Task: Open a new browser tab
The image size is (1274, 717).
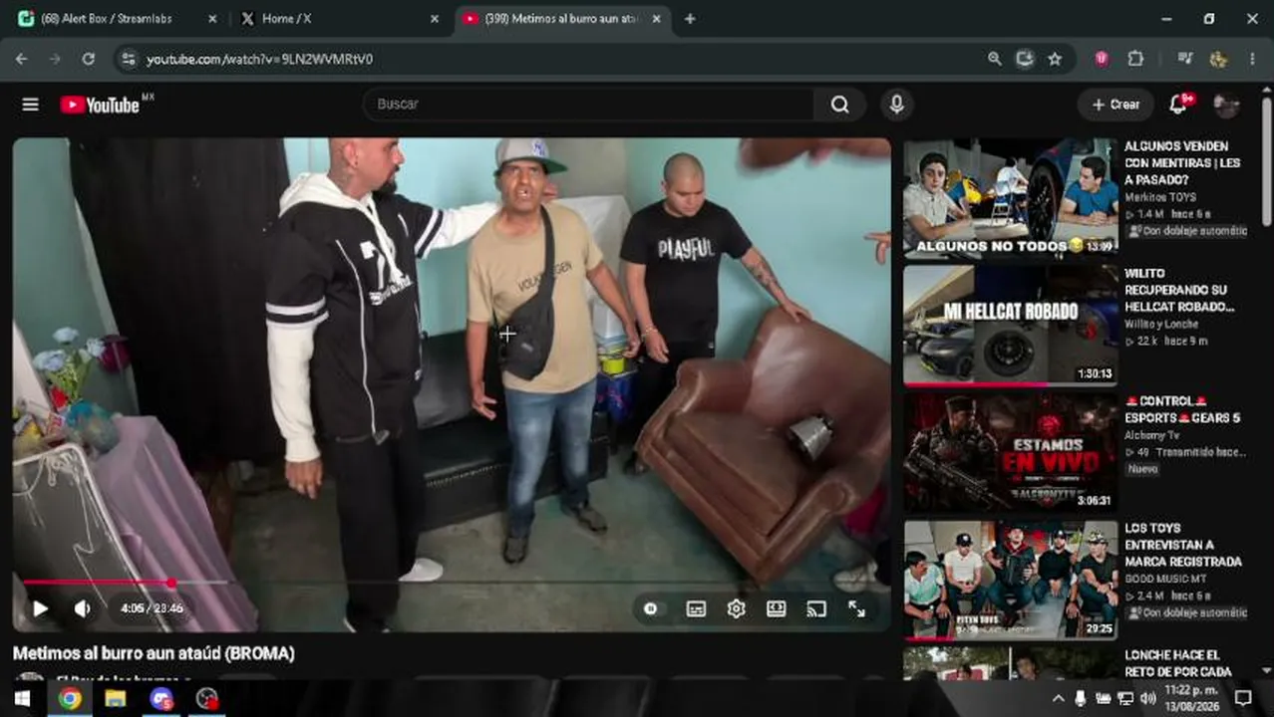Action: tap(690, 19)
